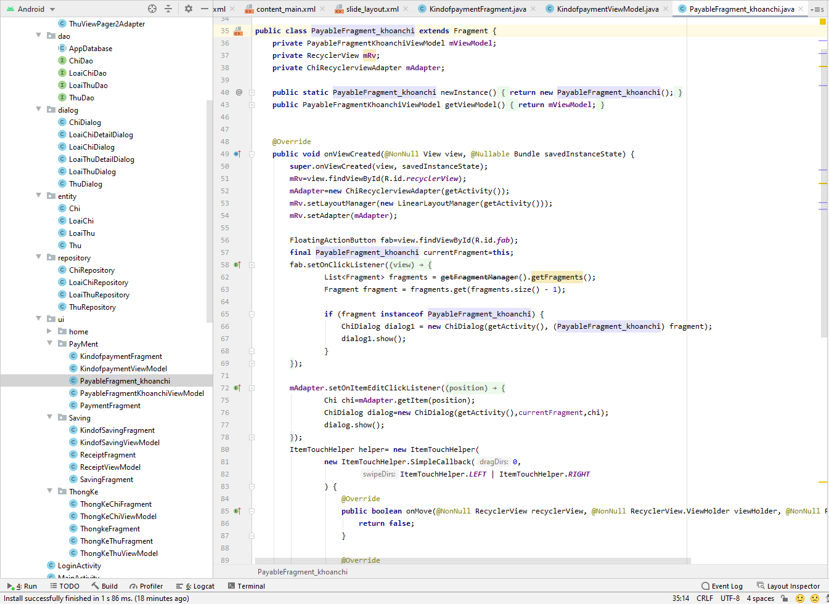Open Project panel settings gear

[189, 9]
